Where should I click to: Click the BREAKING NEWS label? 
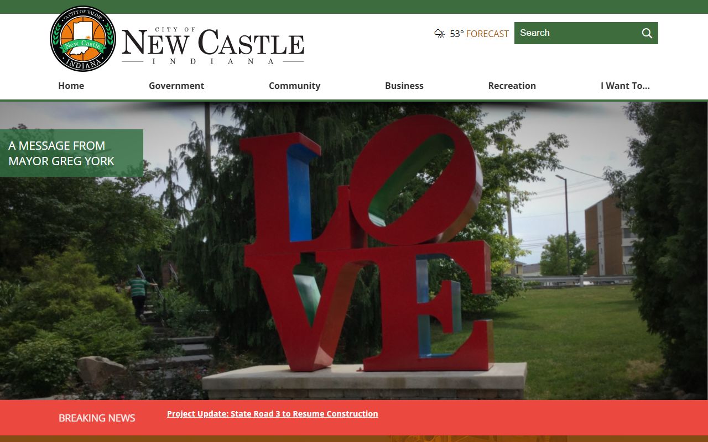point(97,418)
